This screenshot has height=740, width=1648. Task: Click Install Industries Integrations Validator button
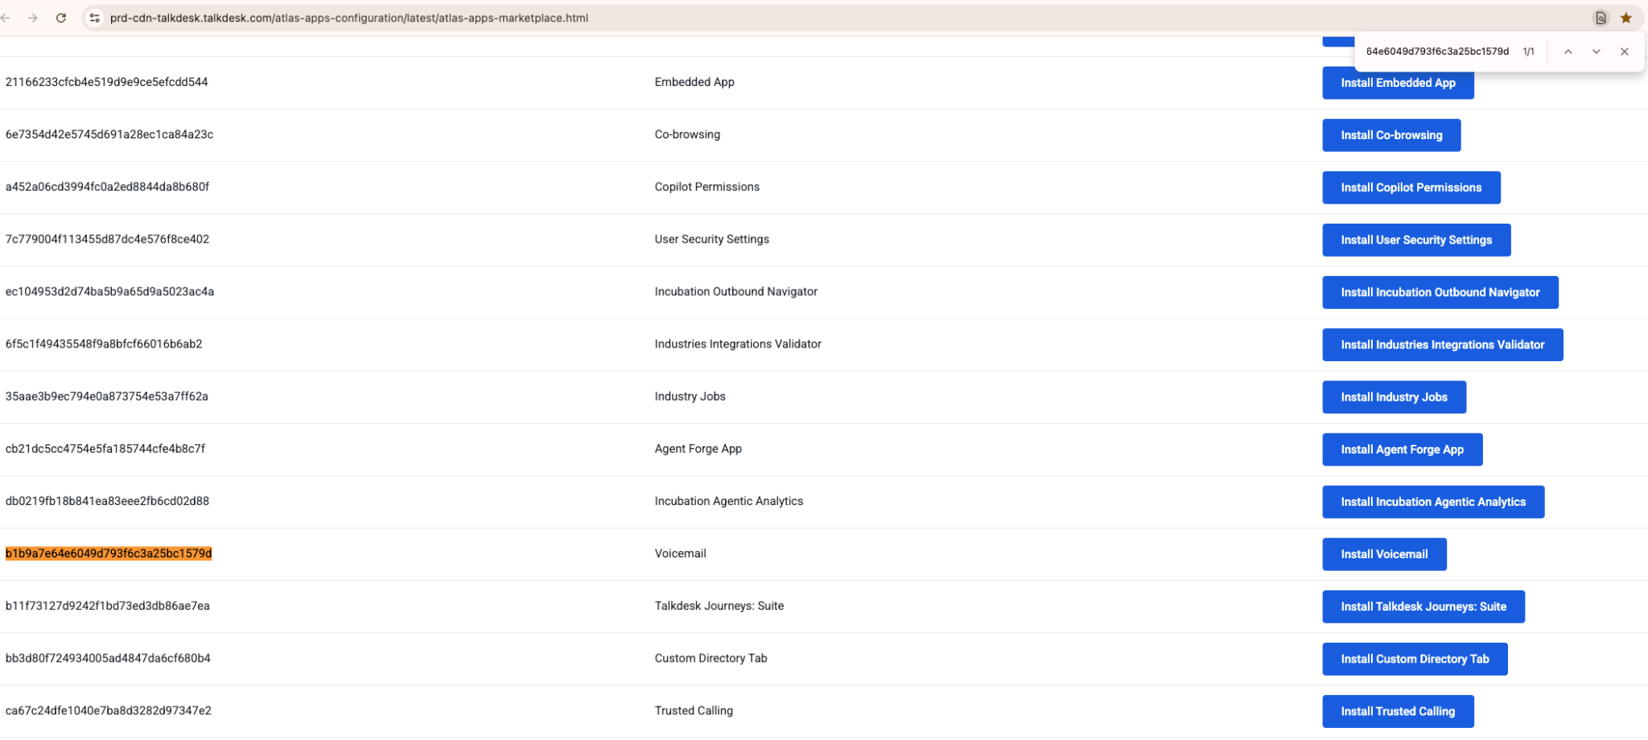(x=1442, y=344)
